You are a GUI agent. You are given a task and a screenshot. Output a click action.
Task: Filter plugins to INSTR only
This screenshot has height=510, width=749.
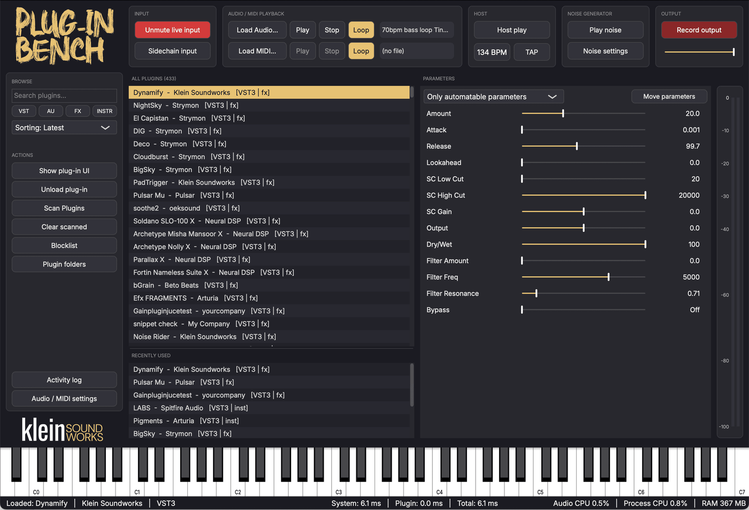(x=104, y=111)
